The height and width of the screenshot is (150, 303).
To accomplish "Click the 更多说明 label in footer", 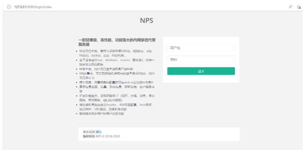I will (x=89, y=132).
